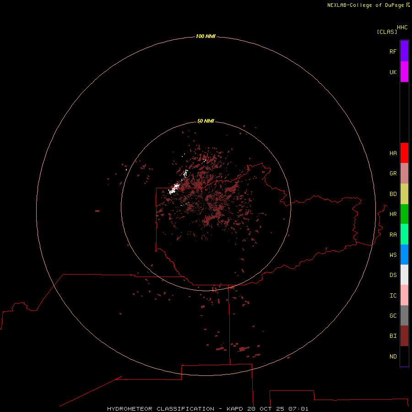Click the Hydrometeor Classification KAPD caption
This screenshot has width=412, height=412.
click(207, 409)
